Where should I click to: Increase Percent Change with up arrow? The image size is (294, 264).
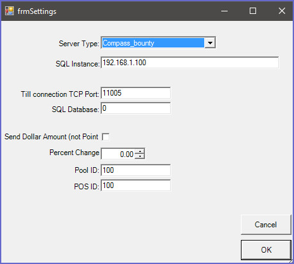tap(140, 151)
